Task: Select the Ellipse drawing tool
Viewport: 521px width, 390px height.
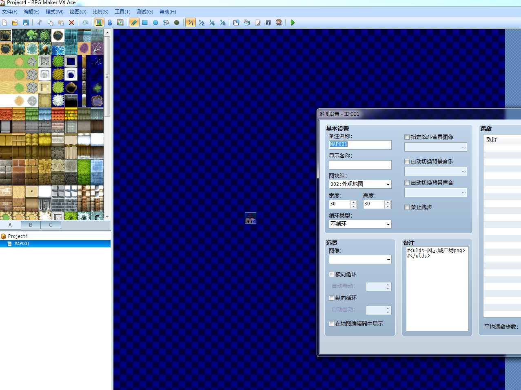Action: pos(155,22)
